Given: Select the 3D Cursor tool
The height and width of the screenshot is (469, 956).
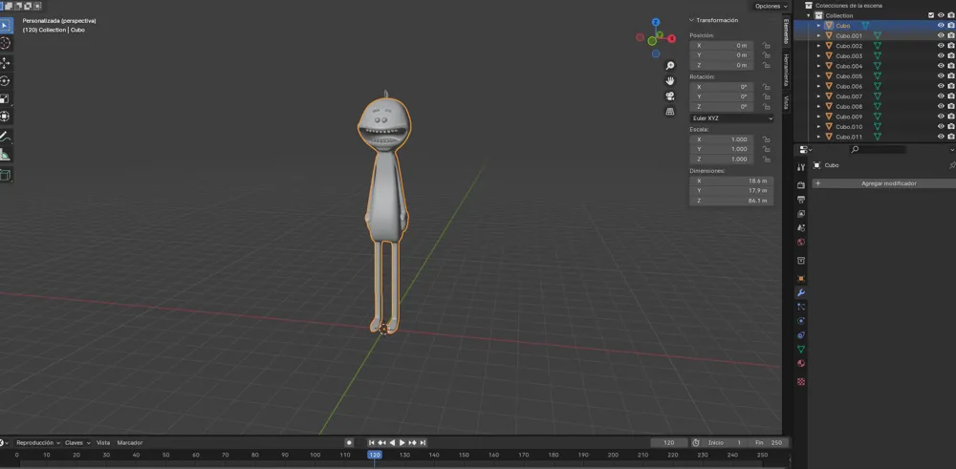Looking at the screenshot, I should click(6, 43).
